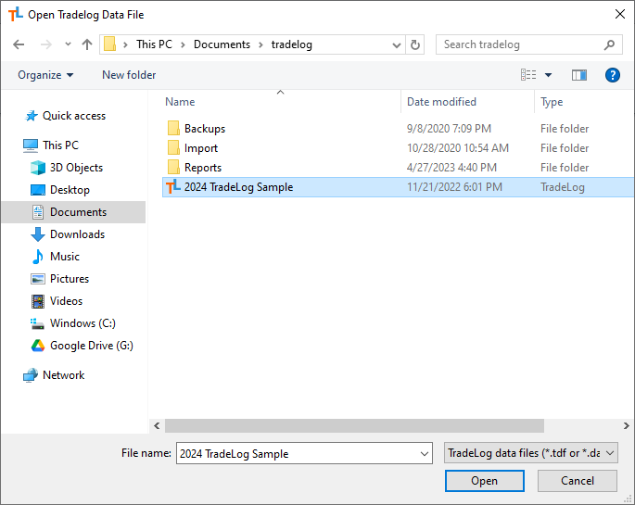This screenshot has height=505, width=635.
Task: Select the Backups folder
Action: click(x=205, y=129)
